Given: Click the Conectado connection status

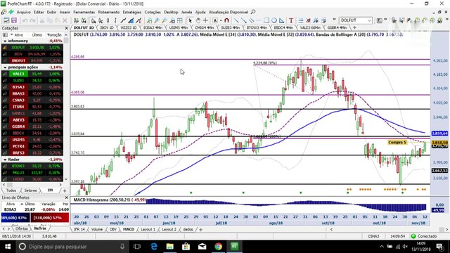Looking at the screenshot, I should tap(424, 236).
